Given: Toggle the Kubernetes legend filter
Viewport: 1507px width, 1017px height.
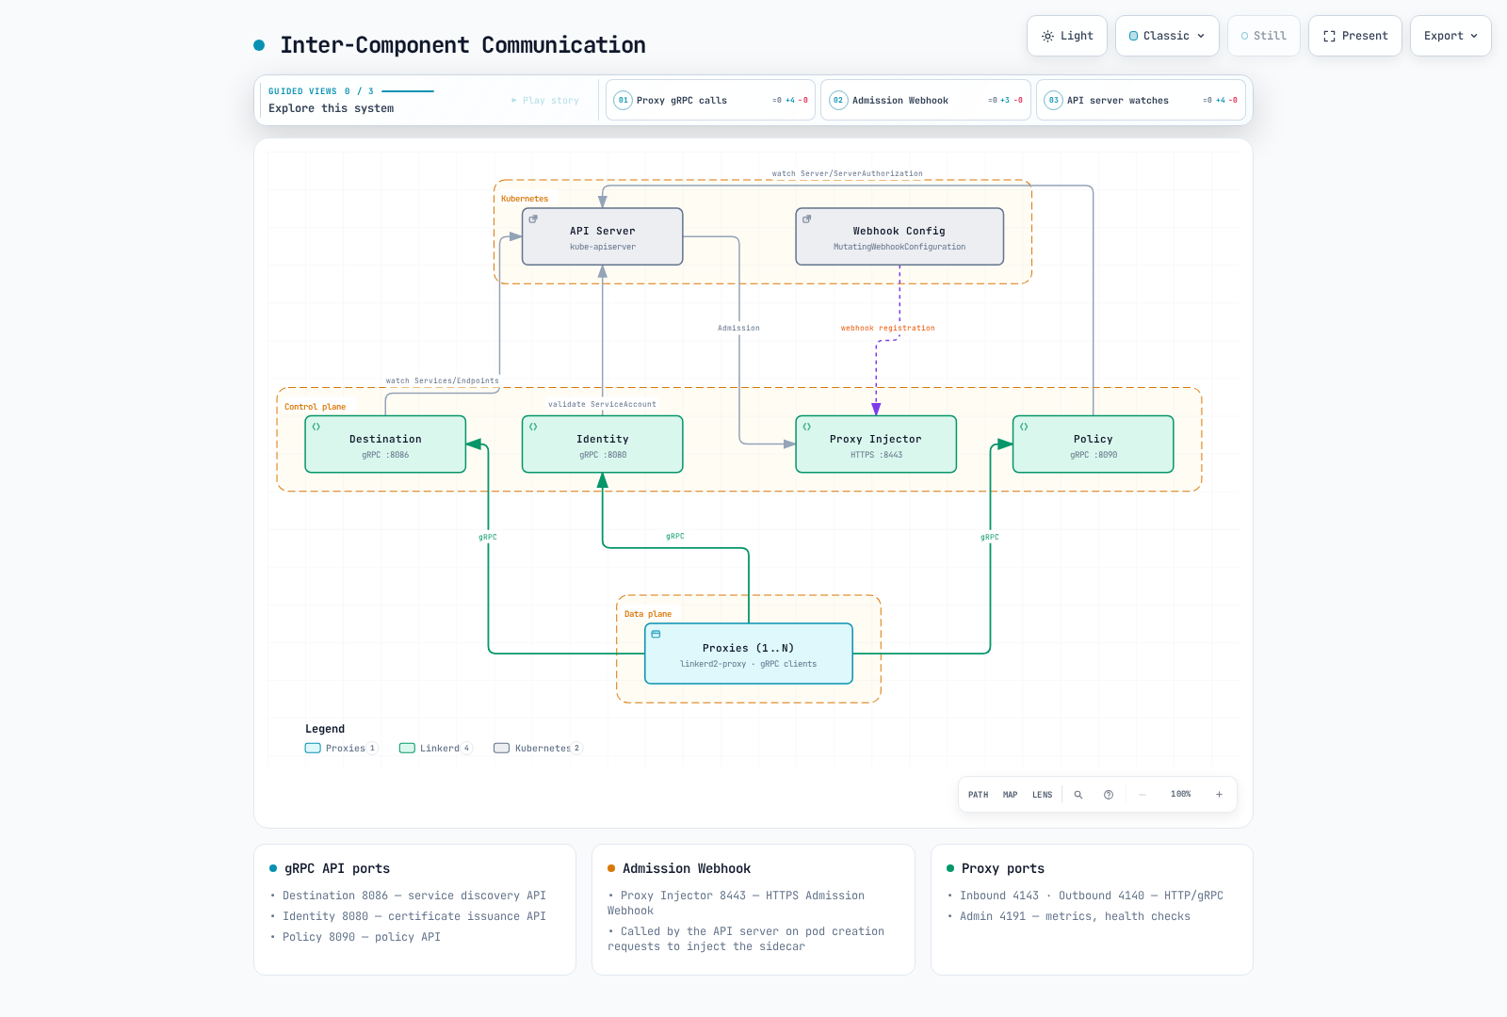Looking at the screenshot, I should coord(538,749).
